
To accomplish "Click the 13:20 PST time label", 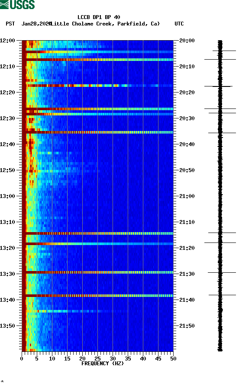I will [x=7, y=248].
